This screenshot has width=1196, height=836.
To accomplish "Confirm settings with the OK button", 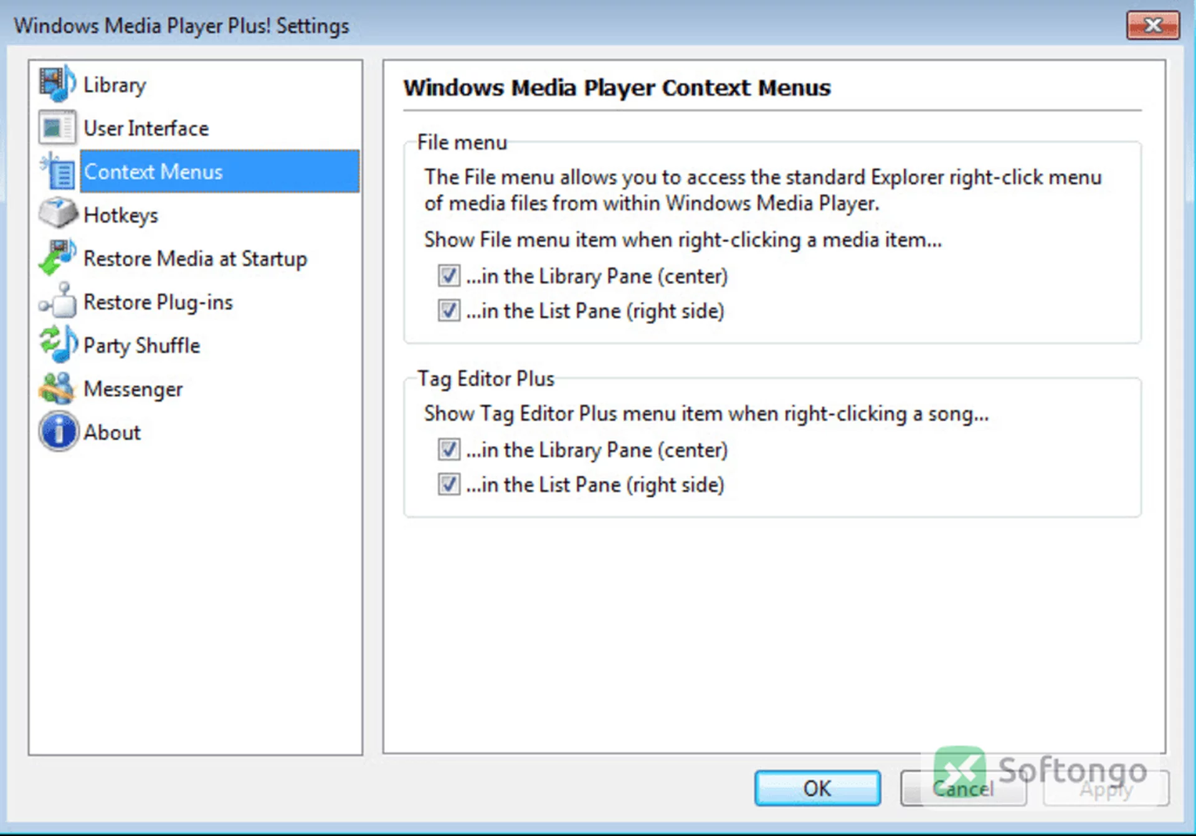I will 817,788.
